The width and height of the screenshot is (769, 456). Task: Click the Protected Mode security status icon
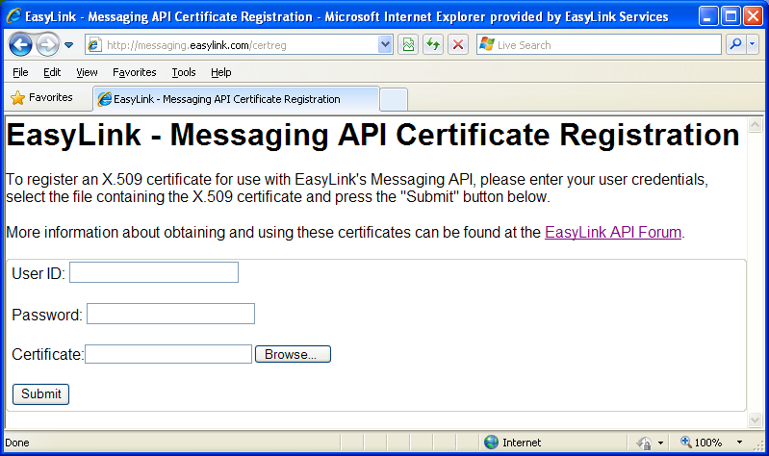coord(645,443)
